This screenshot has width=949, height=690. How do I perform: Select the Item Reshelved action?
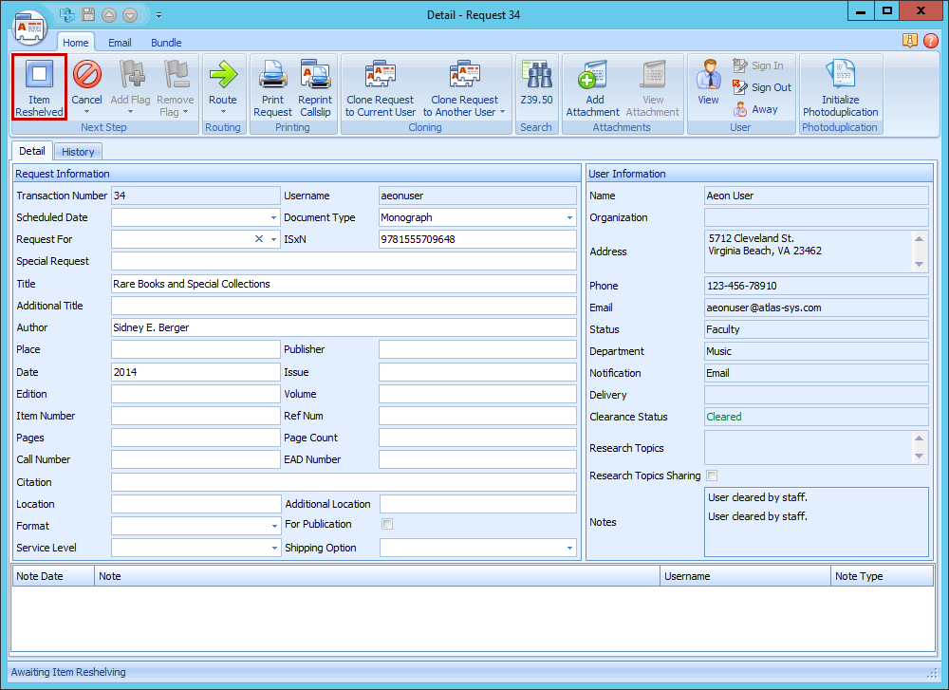pyautogui.click(x=39, y=86)
